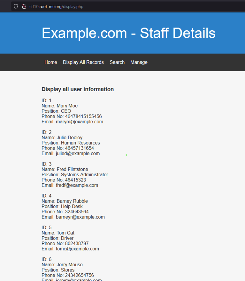Click the 'Display all user information' heading
Image resolution: width=245 pixels, height=281 pixels.
(x=77, y=89)
